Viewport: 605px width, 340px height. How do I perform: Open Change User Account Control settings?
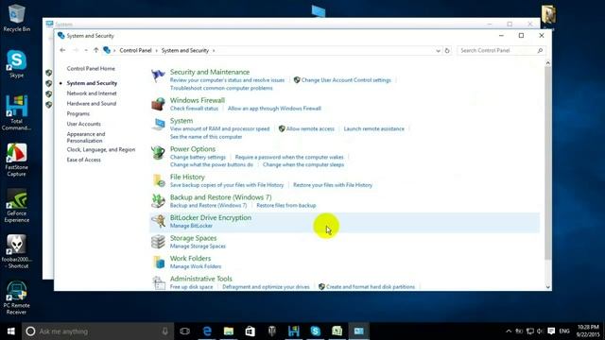point(346,80)
